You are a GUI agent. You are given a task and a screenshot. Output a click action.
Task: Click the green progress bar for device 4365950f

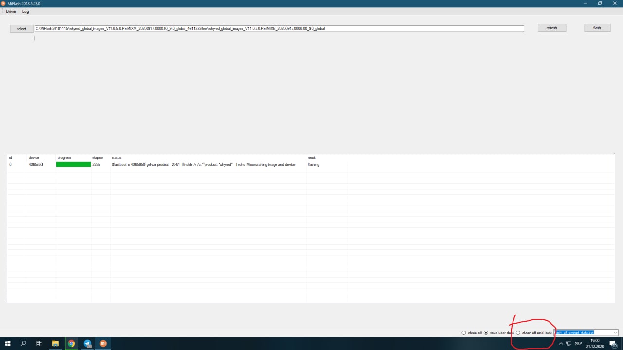[73, 165]
